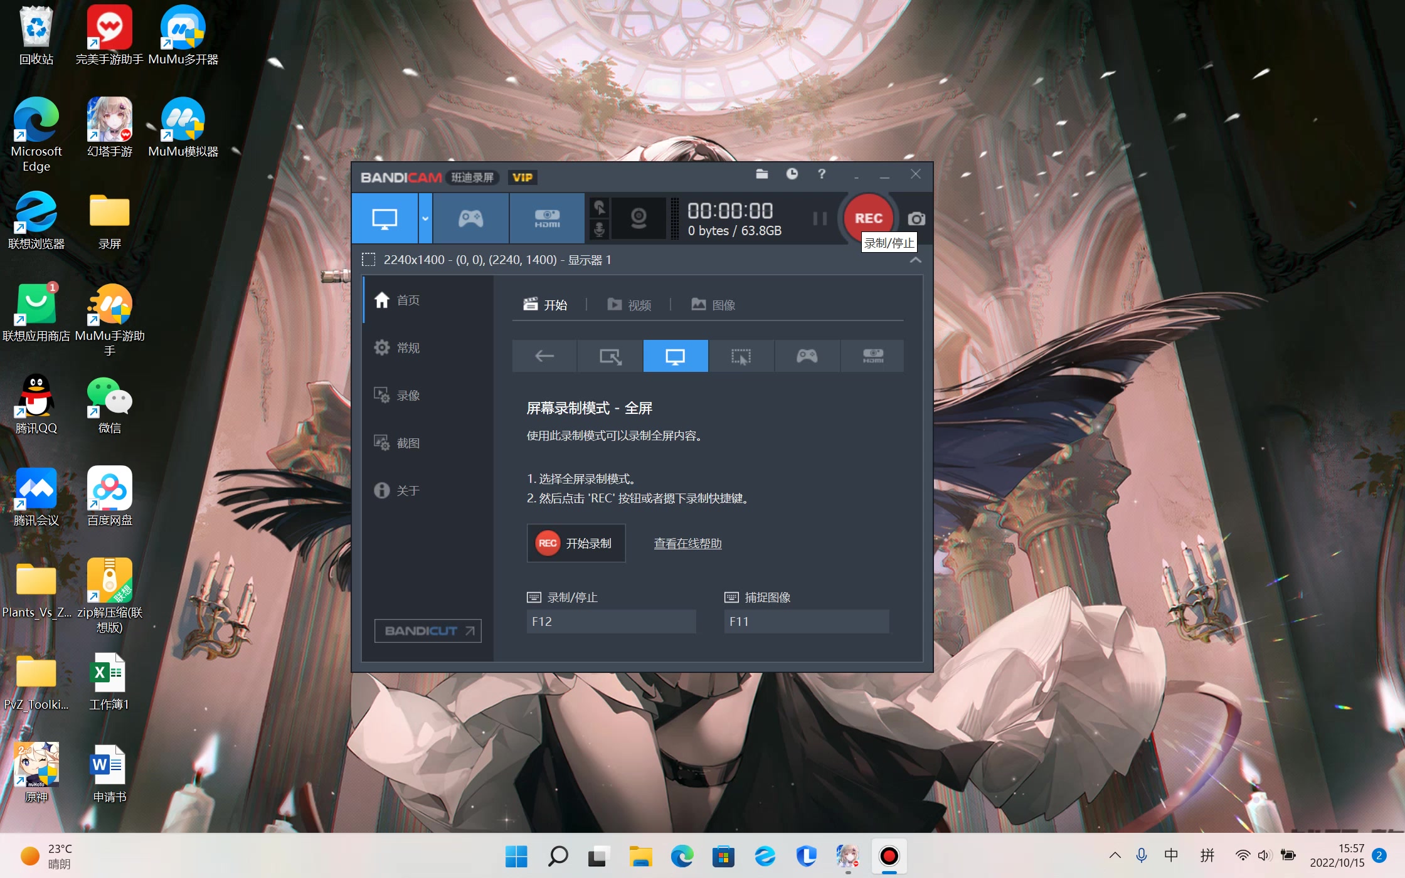Click the red REC button at top

tap(868, 218)
